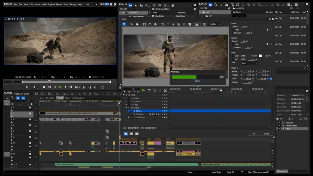Click the graph curve icon in keyframe panel
Viewport: 313px width, 176px height.
click(x=165, y=90)
